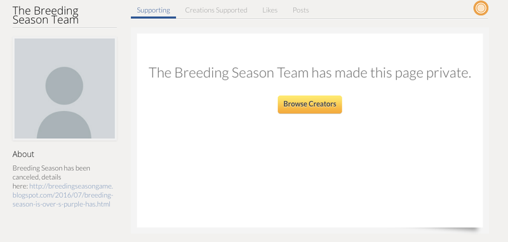Click the 'Breeding Season has been canceled' description
508x242 pixels.
[51, 172]
